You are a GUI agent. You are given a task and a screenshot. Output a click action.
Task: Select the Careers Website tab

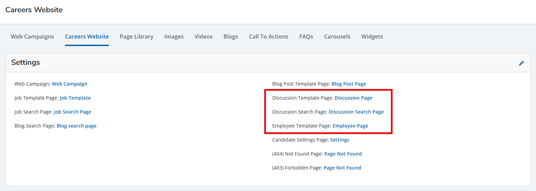pos(87,36)
